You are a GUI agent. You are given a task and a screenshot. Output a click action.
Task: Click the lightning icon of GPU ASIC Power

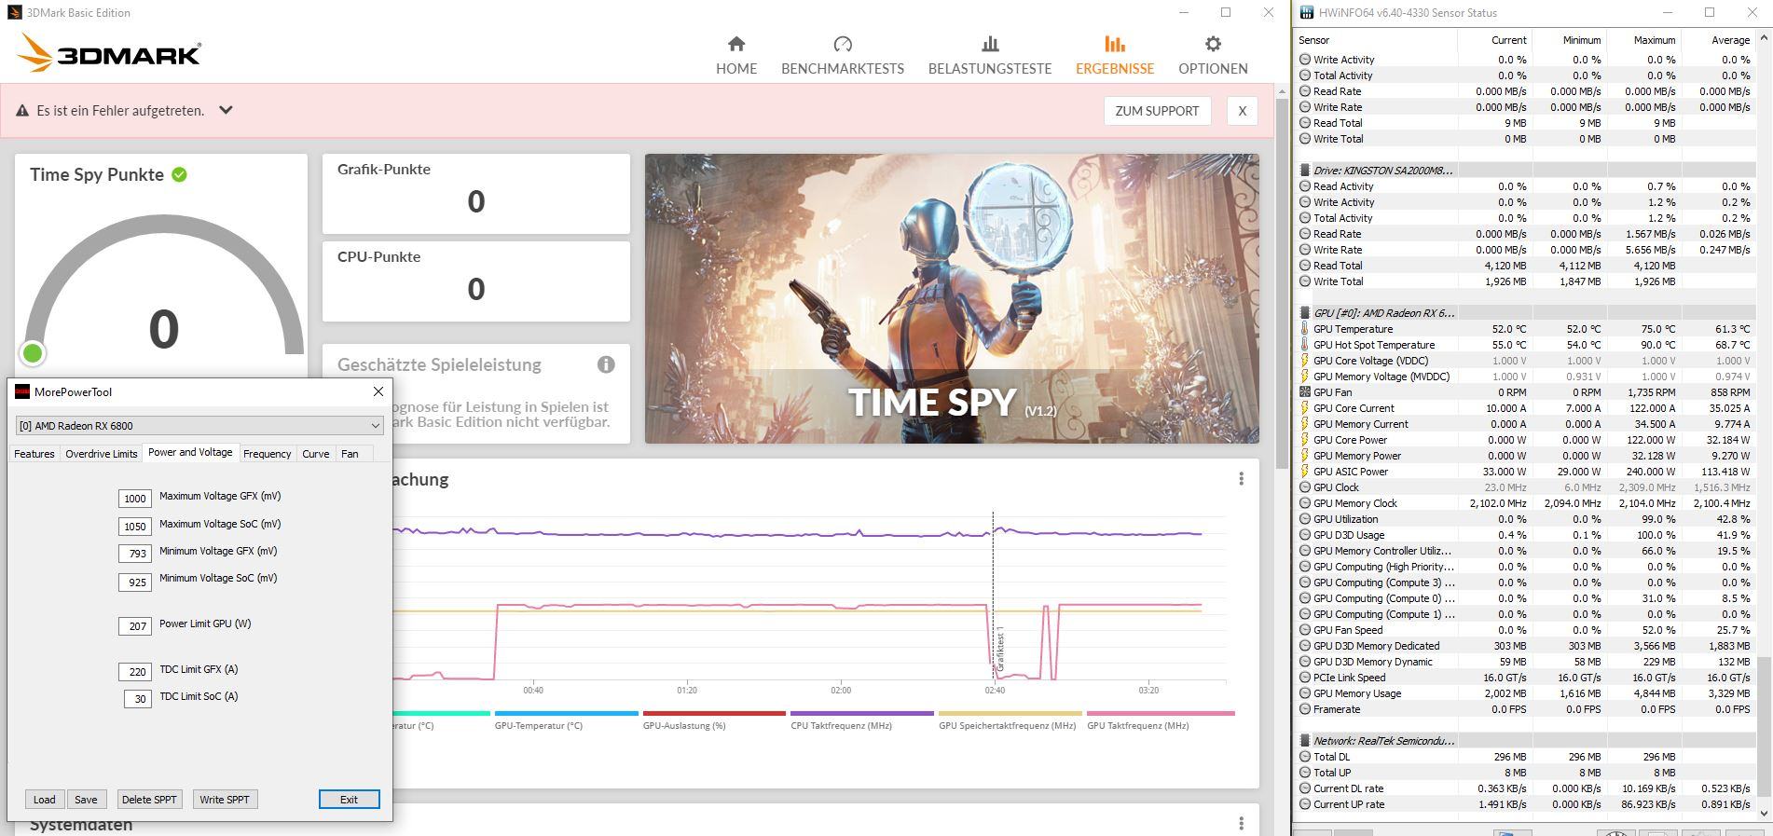(1305, 472)
